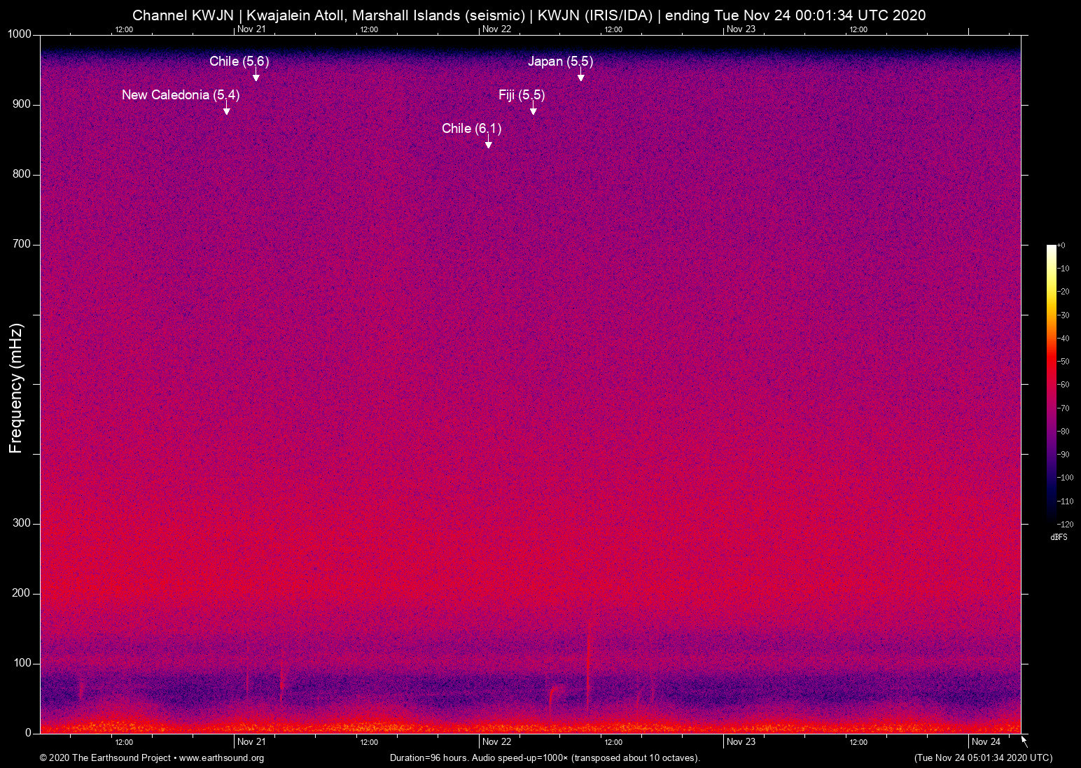Click the Nov 22 label on top time axis
This screenshot has width=1081, height=768.
pos(496,29)
